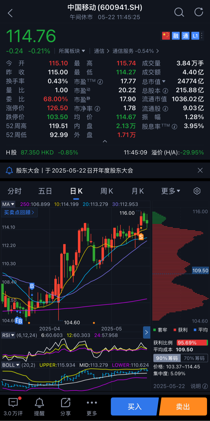Viewport: 210px width, 421px height.
Task: Tap the H股 87.350 HKD quote row
Action: click(x=42, y=152)
